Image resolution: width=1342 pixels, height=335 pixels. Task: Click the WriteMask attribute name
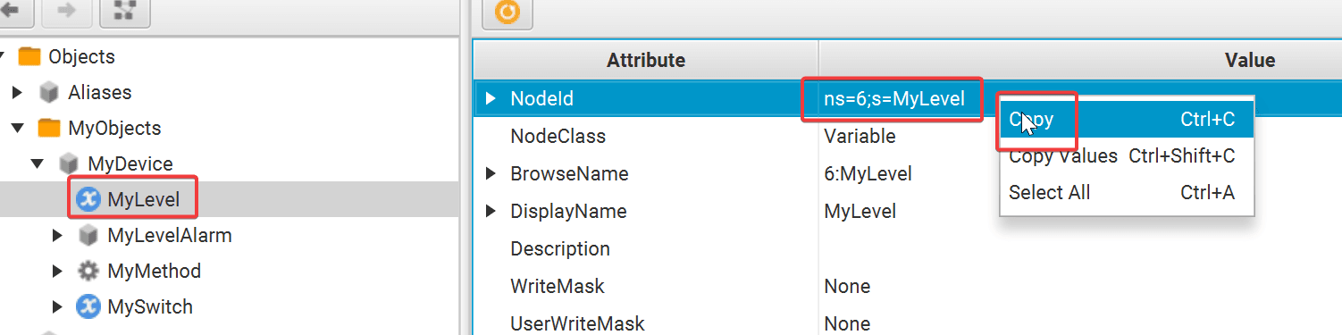[x=558, y=287]
